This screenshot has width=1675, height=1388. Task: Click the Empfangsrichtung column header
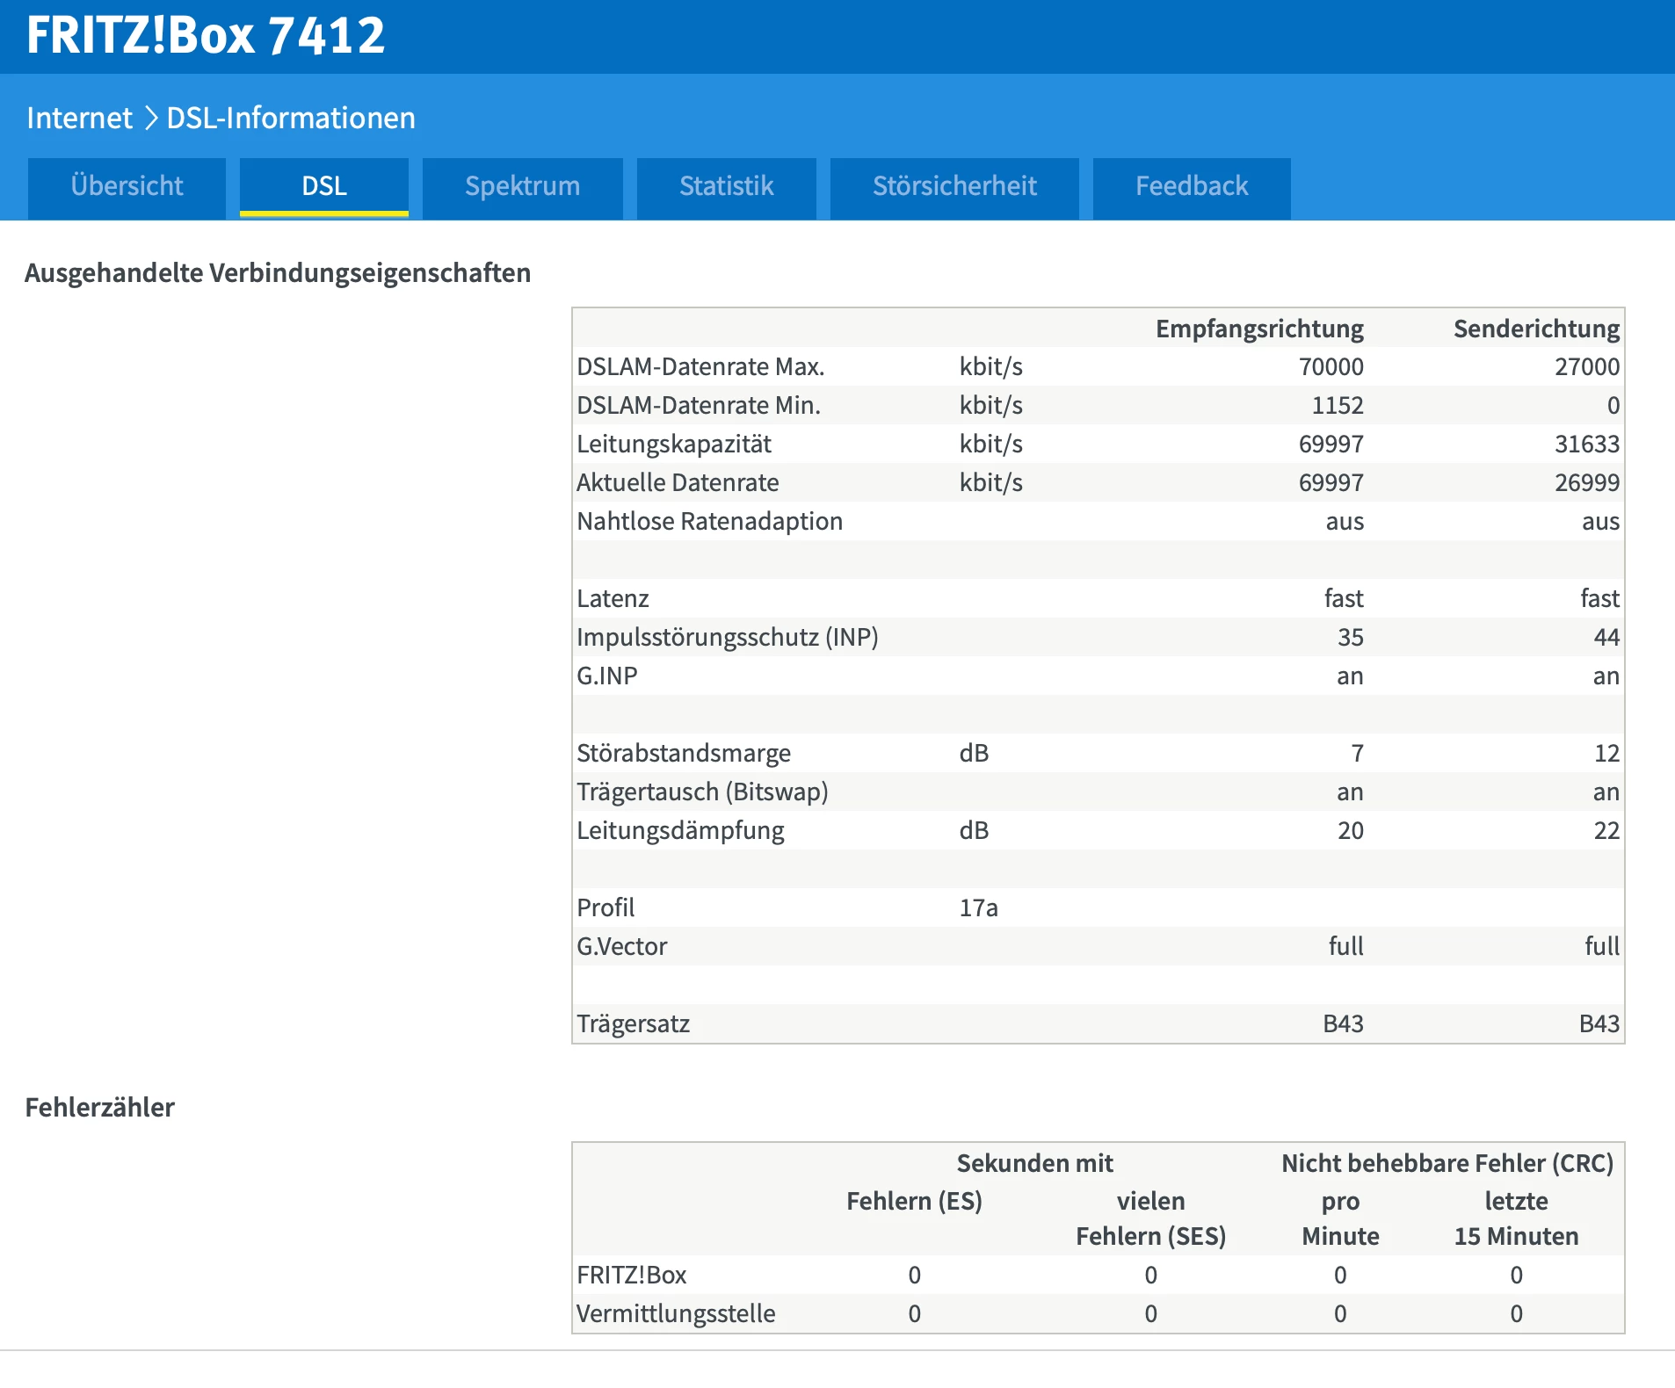[x=1259, y=329]
